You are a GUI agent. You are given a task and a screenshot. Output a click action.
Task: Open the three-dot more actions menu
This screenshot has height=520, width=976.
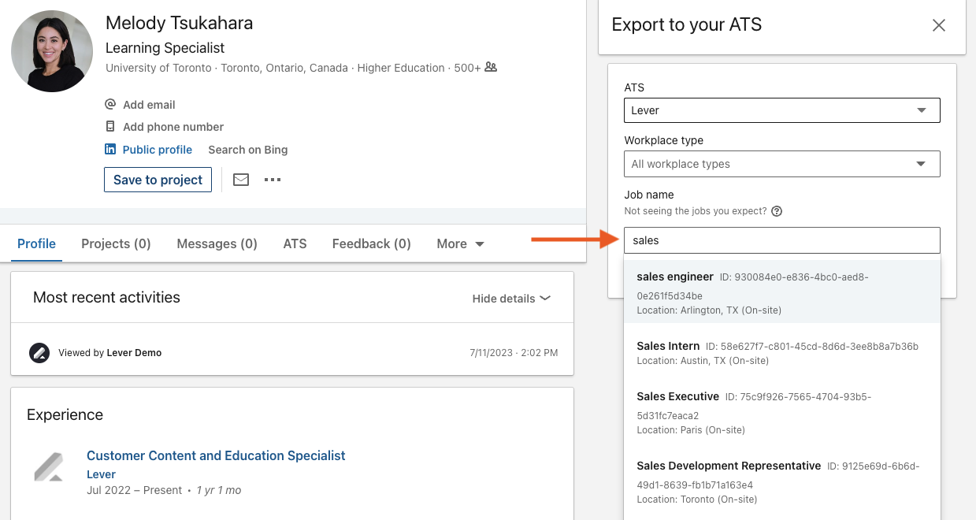coord(273,180)
